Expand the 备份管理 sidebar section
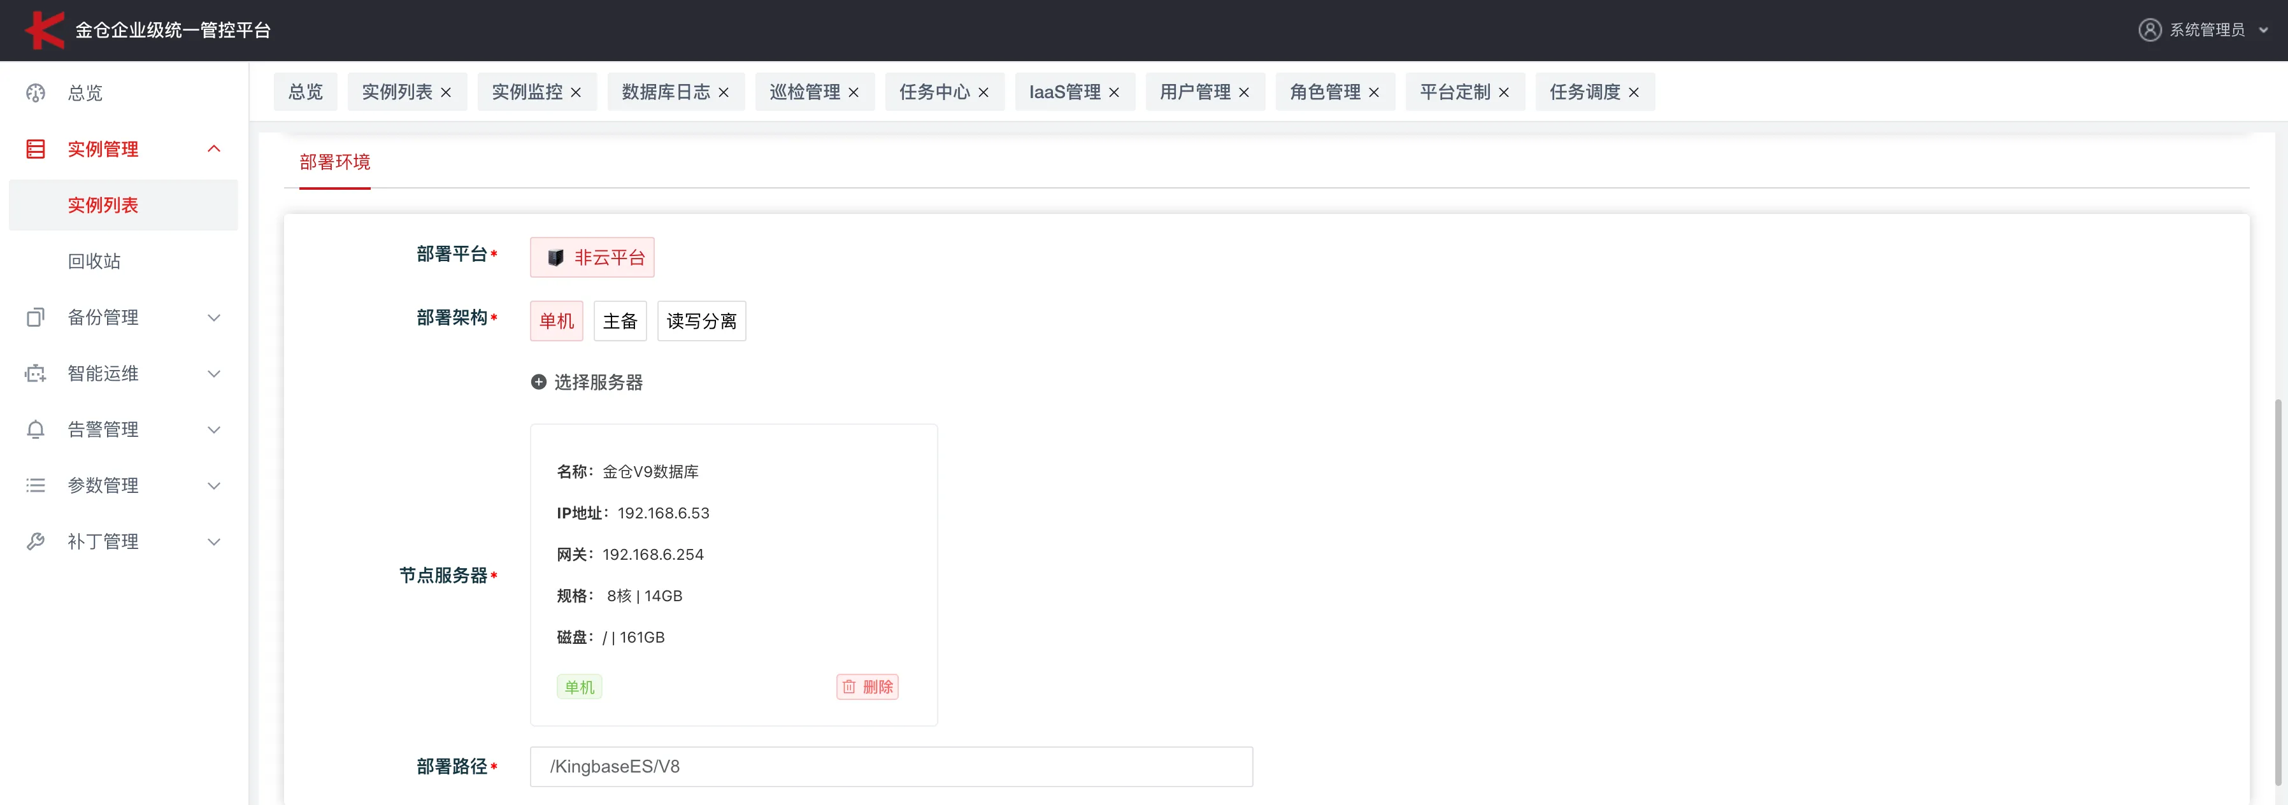 [x=214, y=317]
